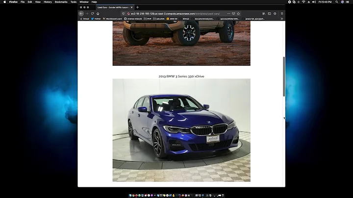The width and height of the screenshot is (353, 198).
Task: Open the Blackboard Learn bookmark
Action: pos(112,19)
